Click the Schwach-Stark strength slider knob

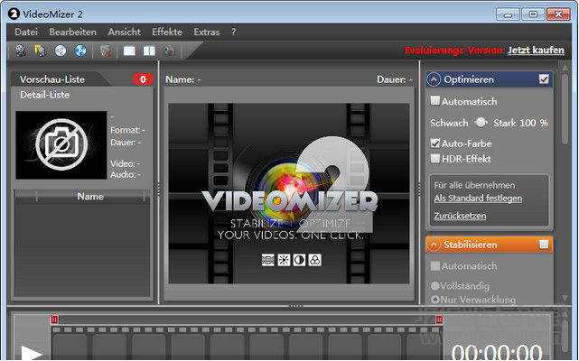click(x=481, y=123)
